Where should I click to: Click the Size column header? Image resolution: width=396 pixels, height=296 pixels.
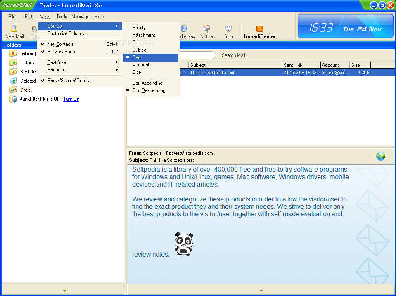(x=360, y=65)
